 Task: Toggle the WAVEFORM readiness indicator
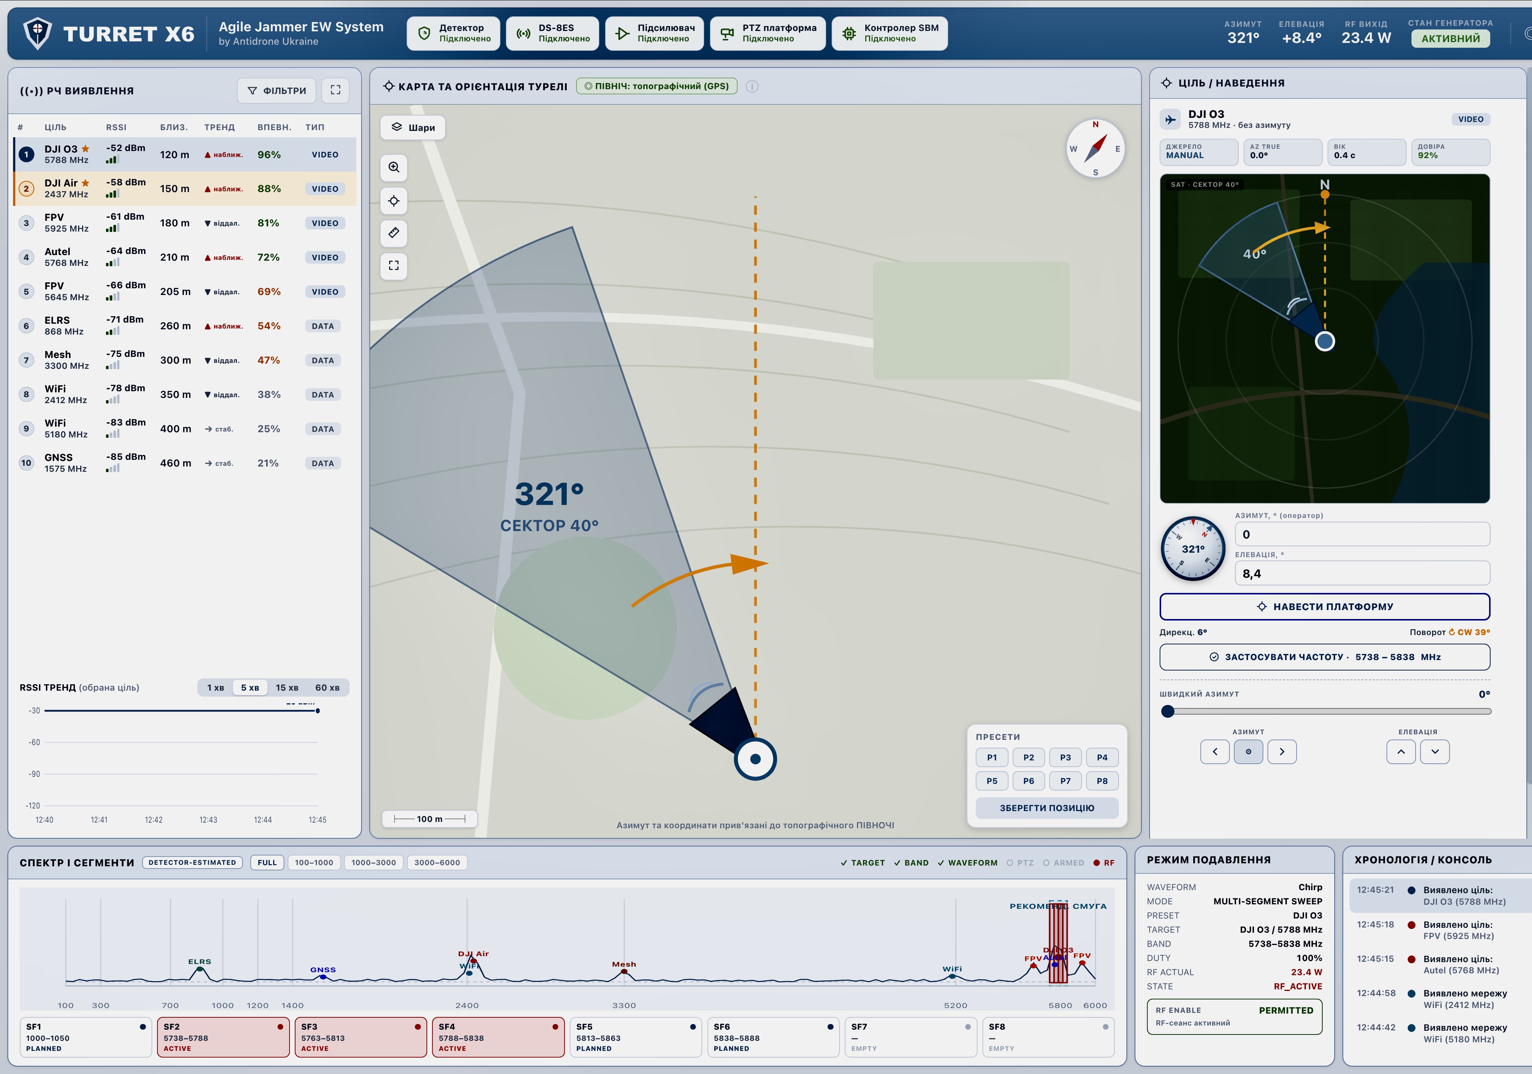967,863
